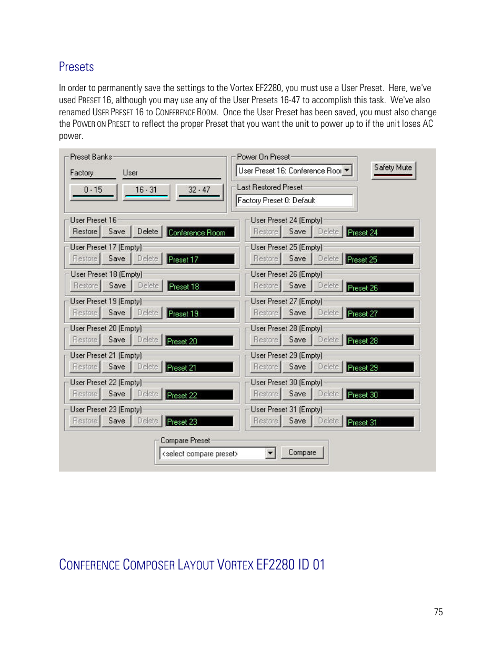The width and height of the screenshot is (502, 650).
Task: Edit the Preset 18 name field
Action: tap(201, 286)
